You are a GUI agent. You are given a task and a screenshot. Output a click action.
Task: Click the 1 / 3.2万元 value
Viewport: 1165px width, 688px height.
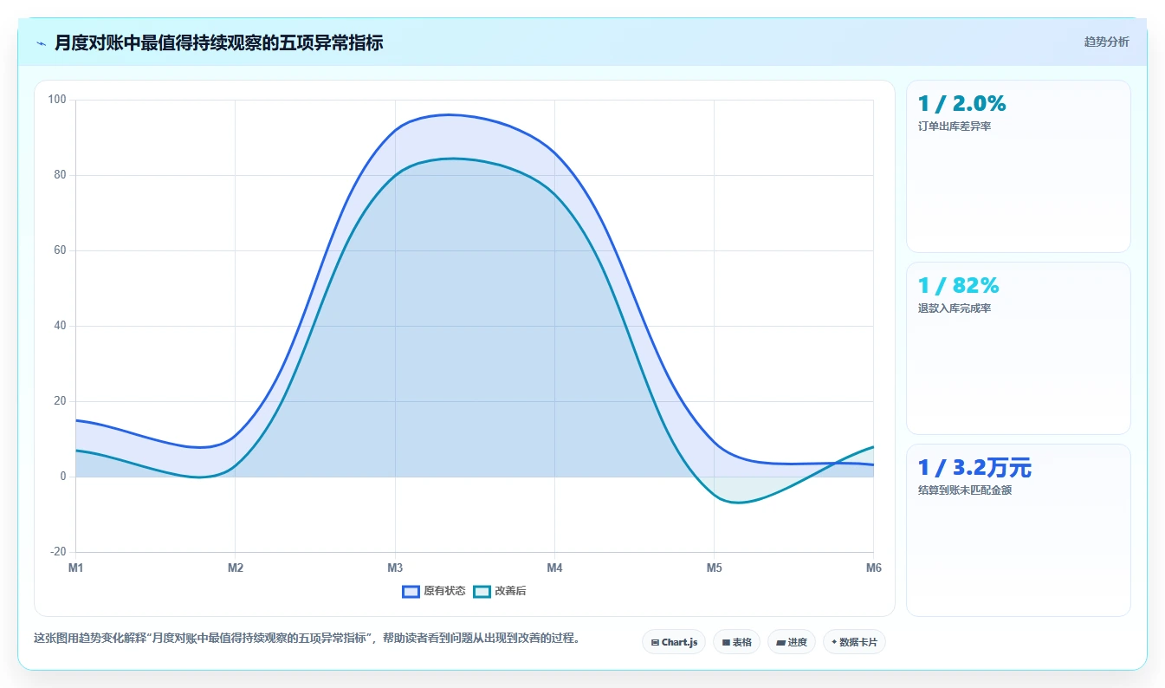tap(975, 468)
